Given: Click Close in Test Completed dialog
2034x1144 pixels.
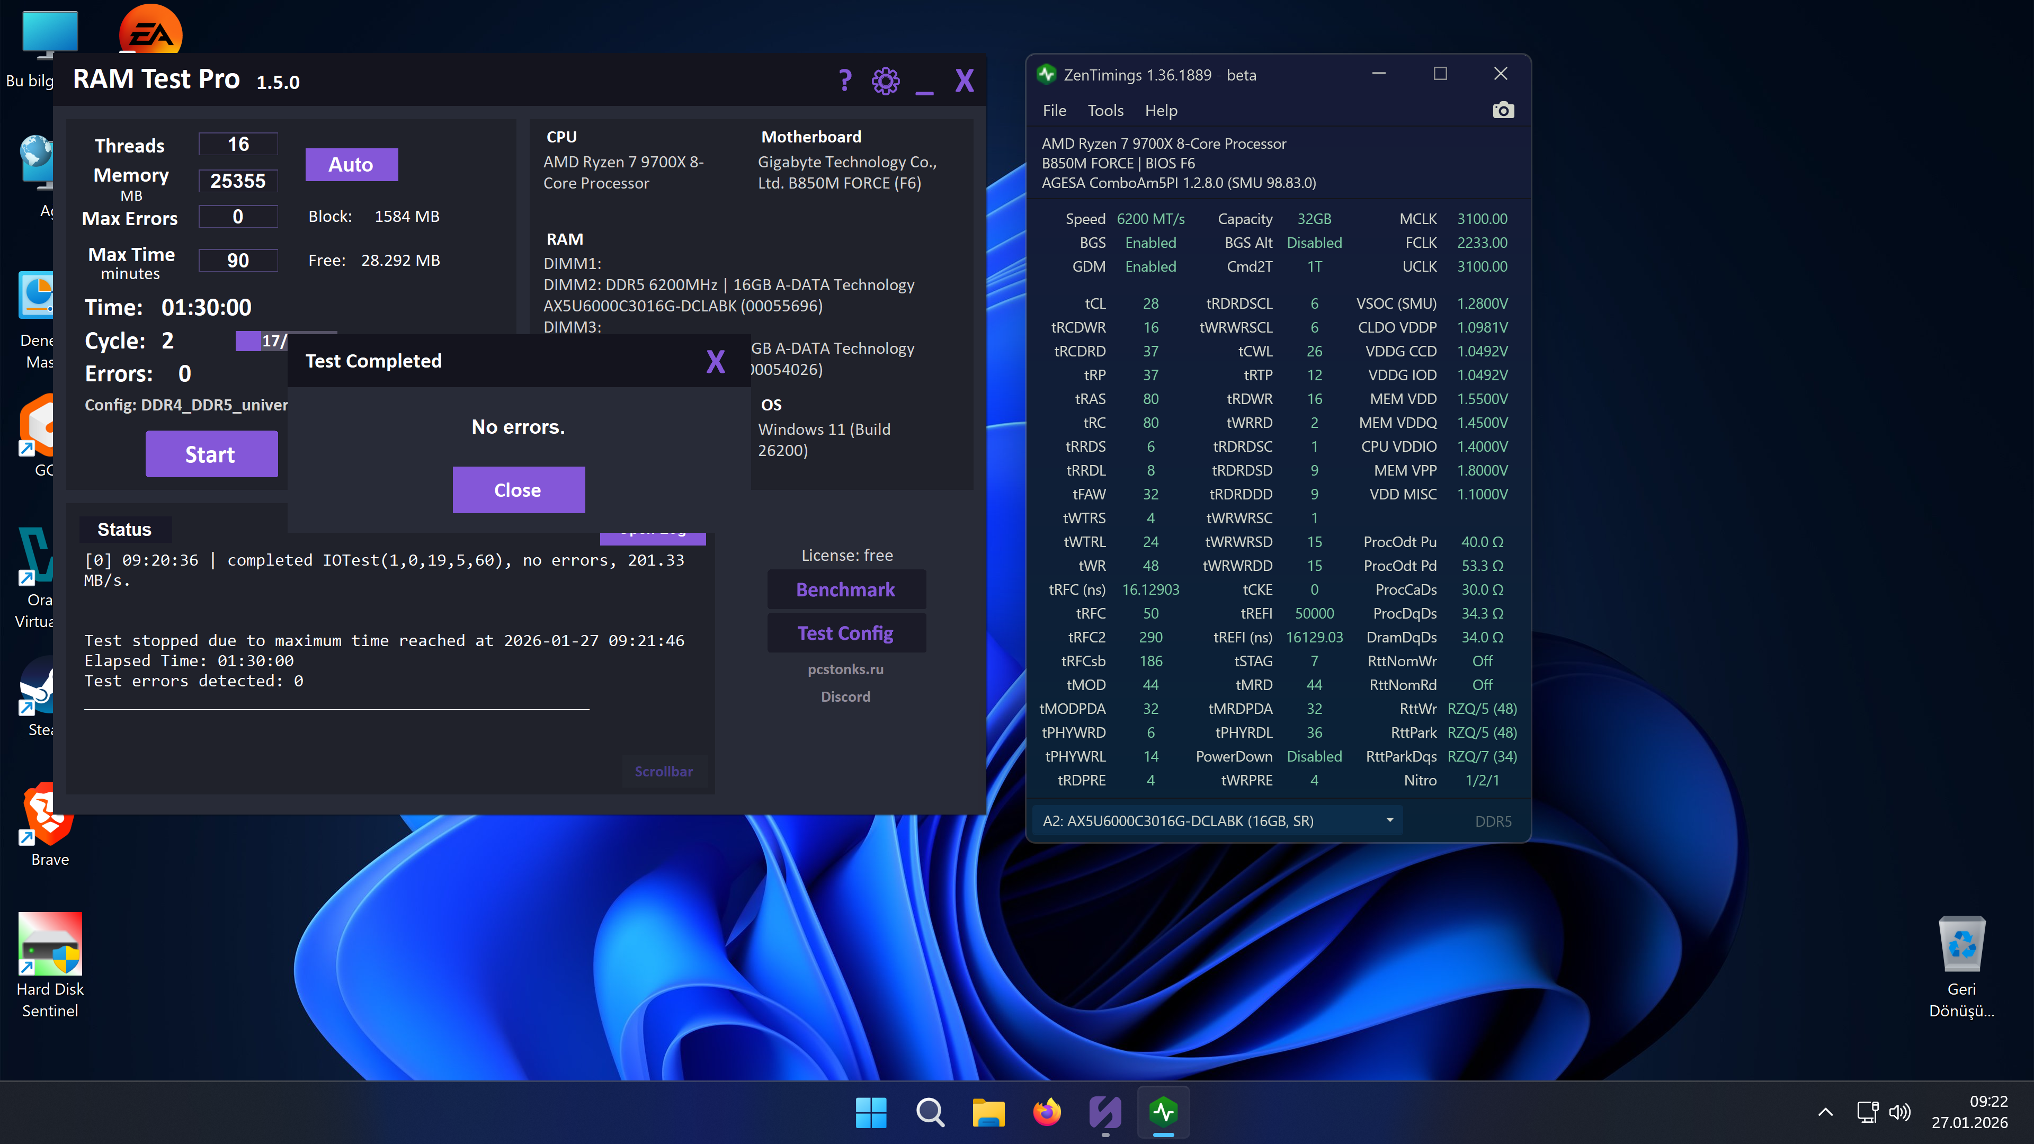Looking at the screenshot, I should point(518,490).
